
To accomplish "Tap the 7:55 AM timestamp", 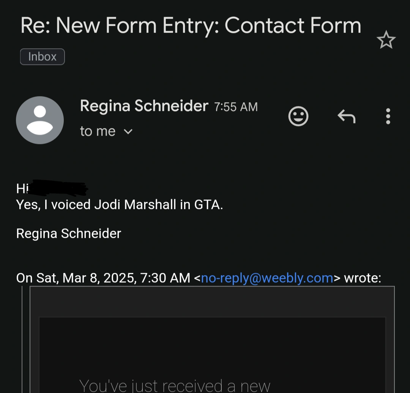I will point(236,107).
